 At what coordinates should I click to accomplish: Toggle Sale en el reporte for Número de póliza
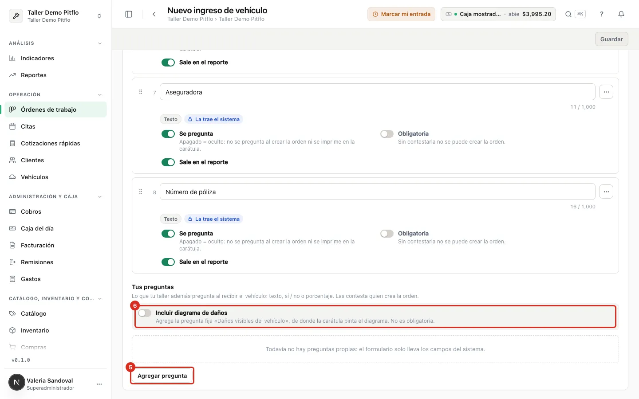(168, 262)
